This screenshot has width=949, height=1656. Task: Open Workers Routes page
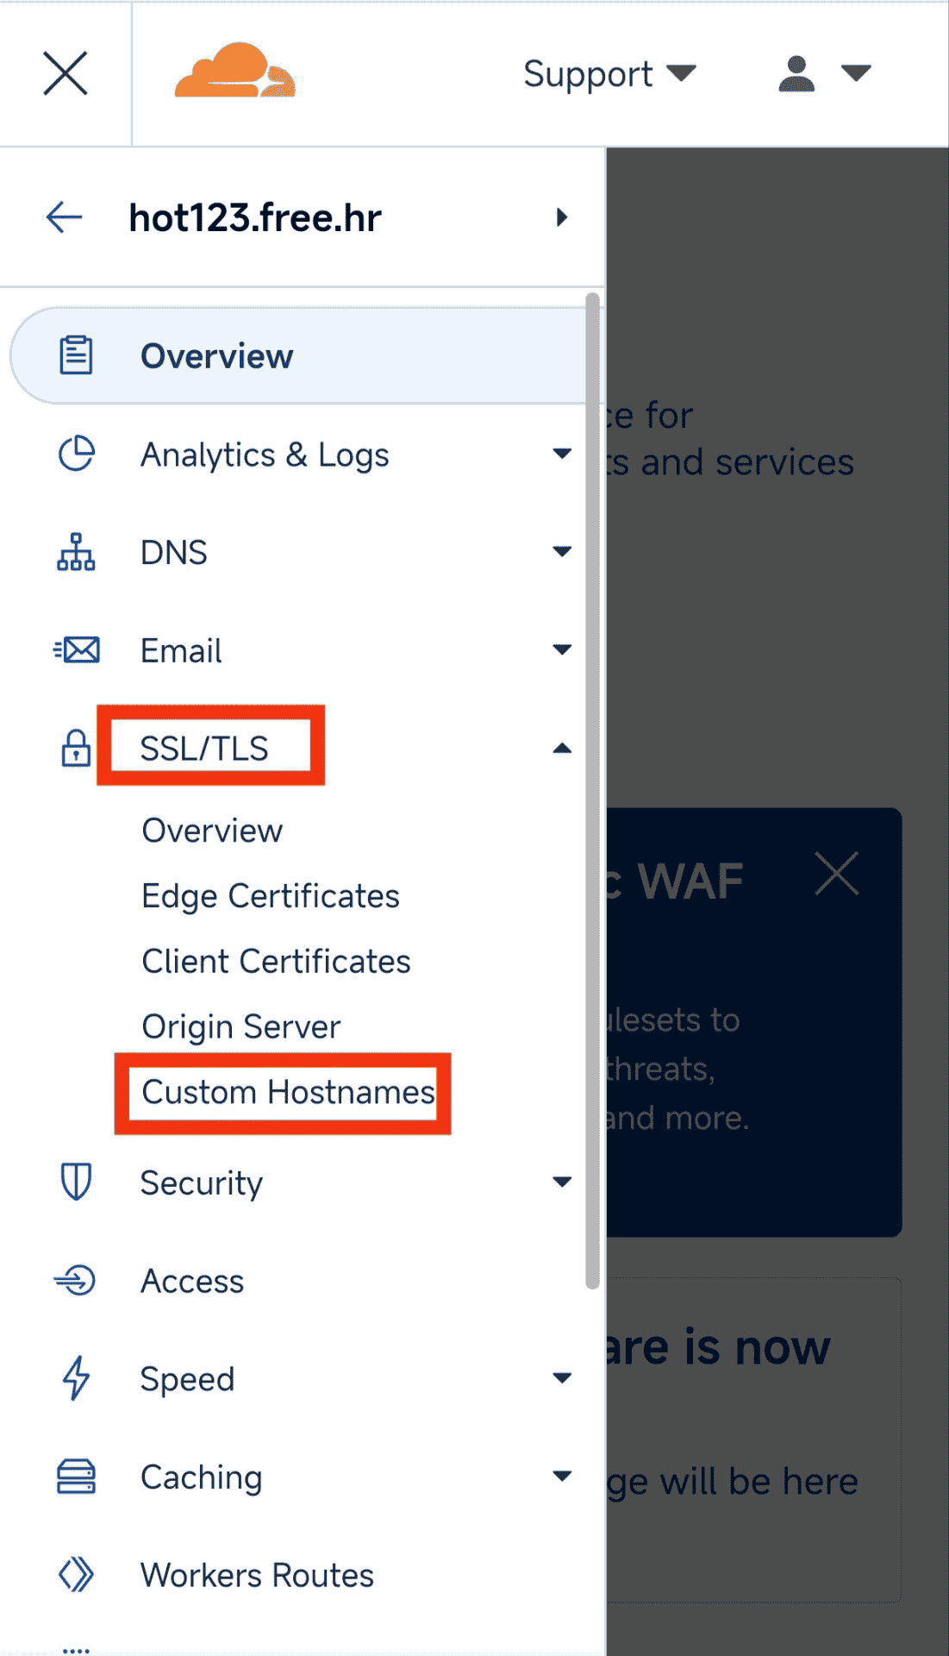[257, 1575]
